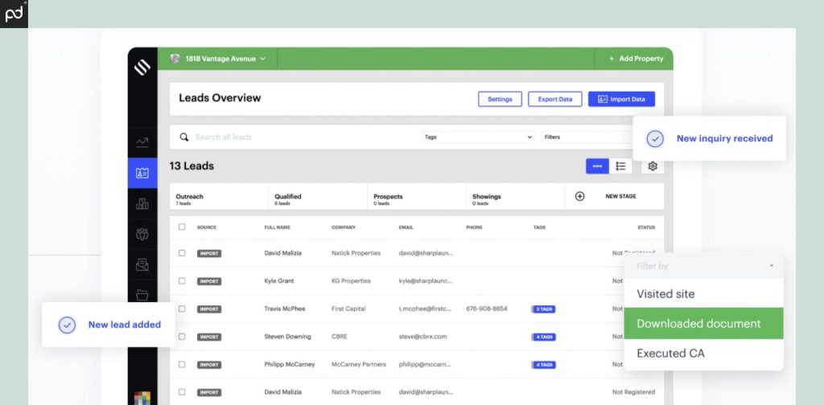Check the first David Malizia row checkbox
Image resolution: width=824 pixels, height=405 pixels.
(182, 253)
